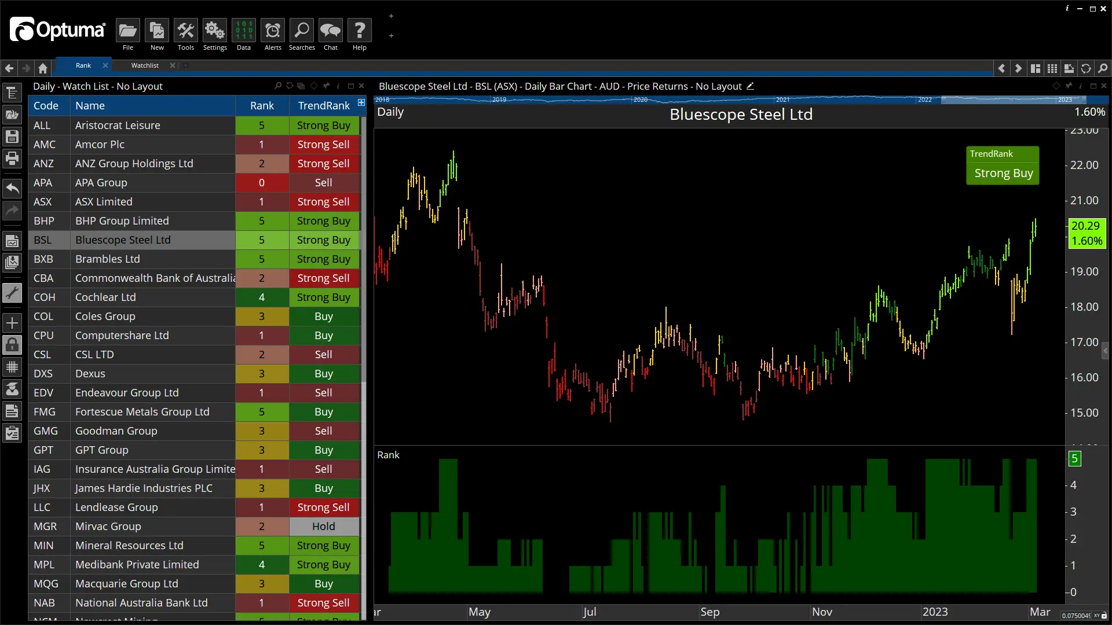Click the structure tree sidebar icon

[12, 93]
